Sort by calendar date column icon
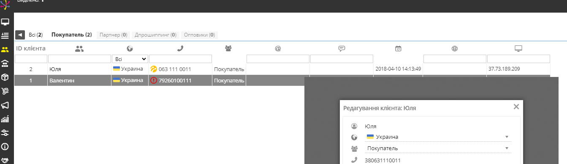 point(398,49)
